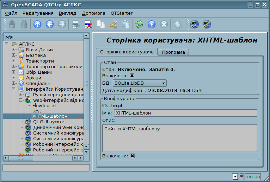Click the tree's horizontal scrollbar
270x182 pixels.
(x=42, y=158)
